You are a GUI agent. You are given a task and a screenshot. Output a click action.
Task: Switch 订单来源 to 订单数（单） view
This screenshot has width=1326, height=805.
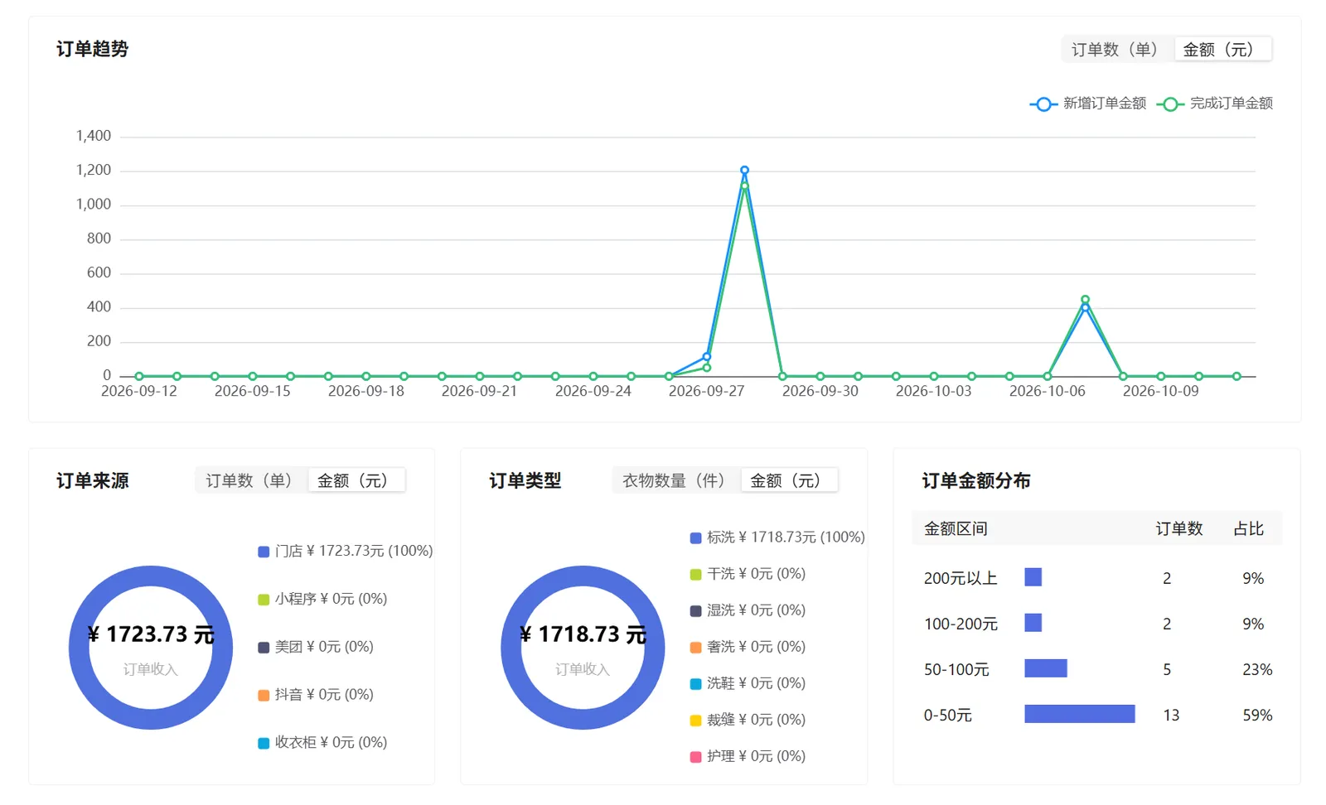point(251,480)
